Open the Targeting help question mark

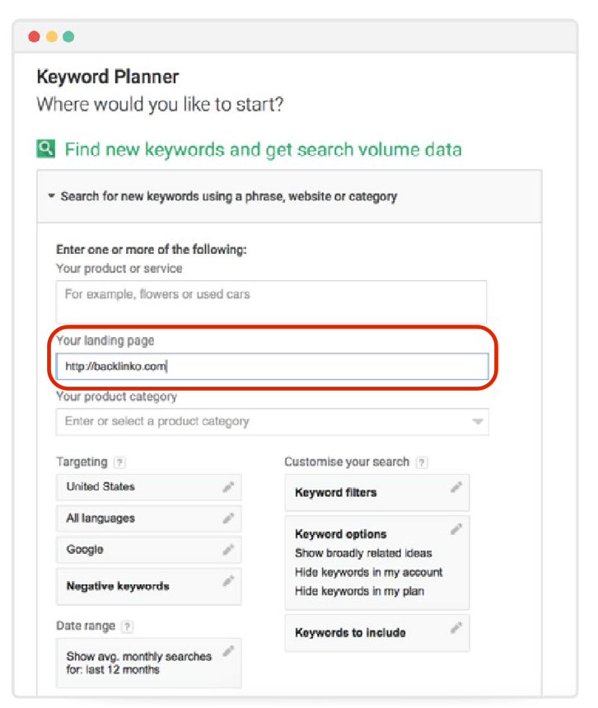pos(119,462)
